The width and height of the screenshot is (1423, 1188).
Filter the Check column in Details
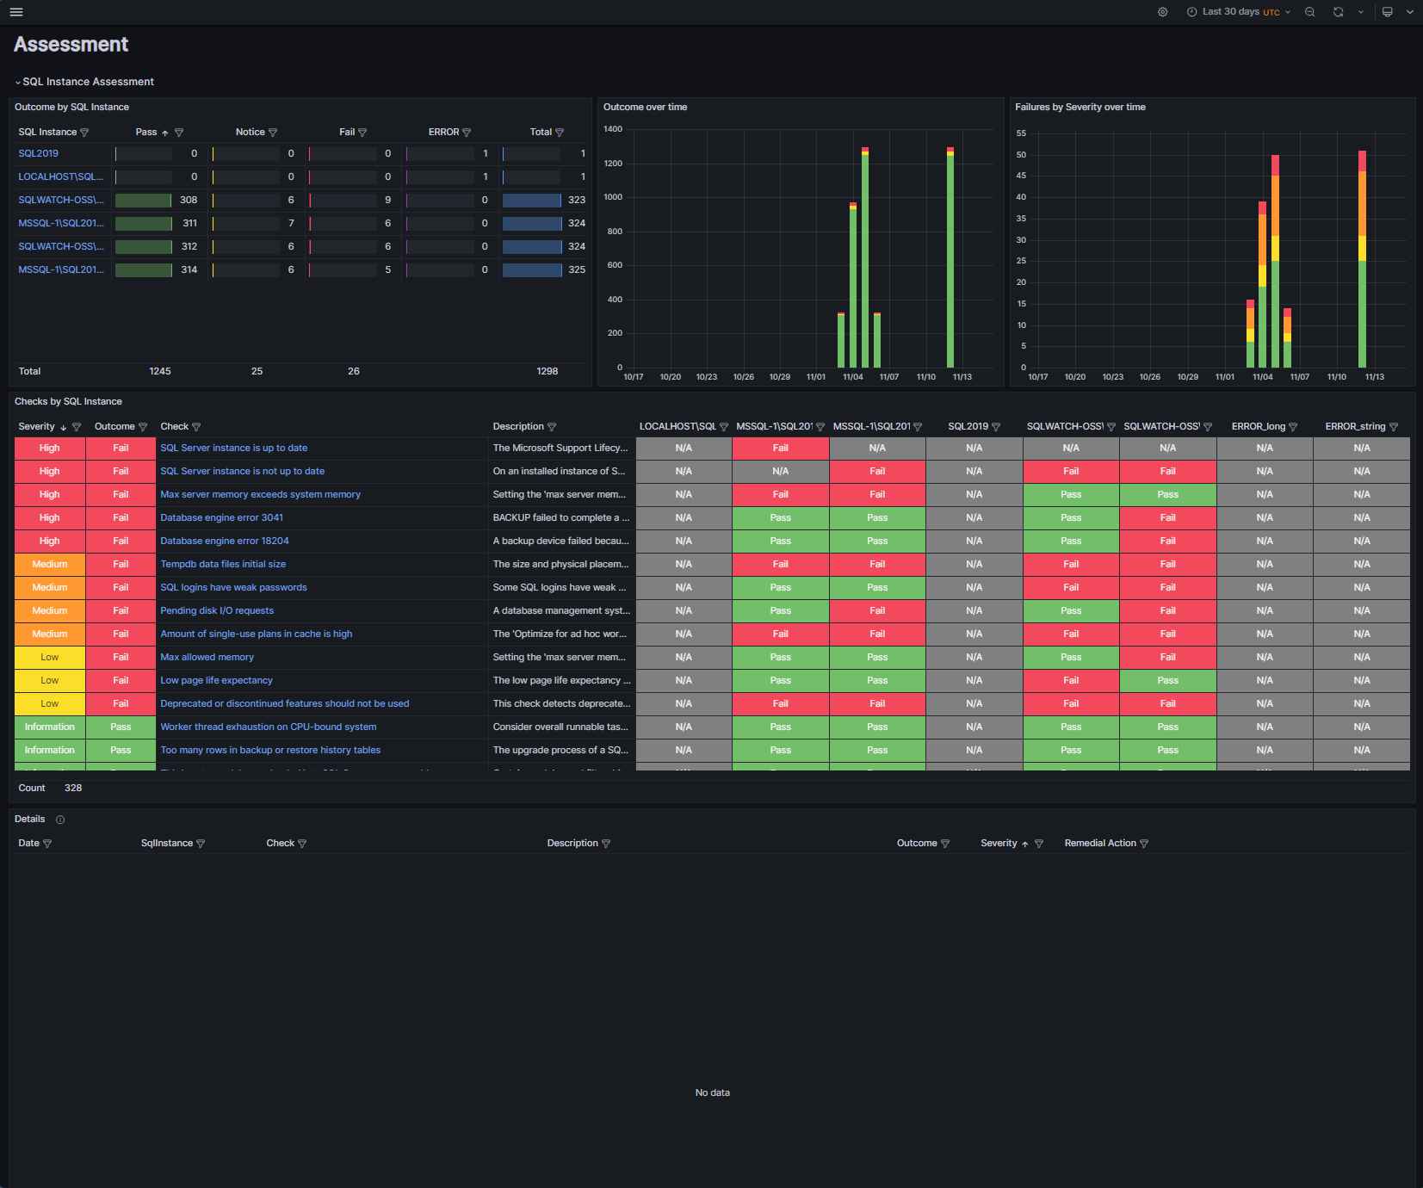[x=302, y=844]
